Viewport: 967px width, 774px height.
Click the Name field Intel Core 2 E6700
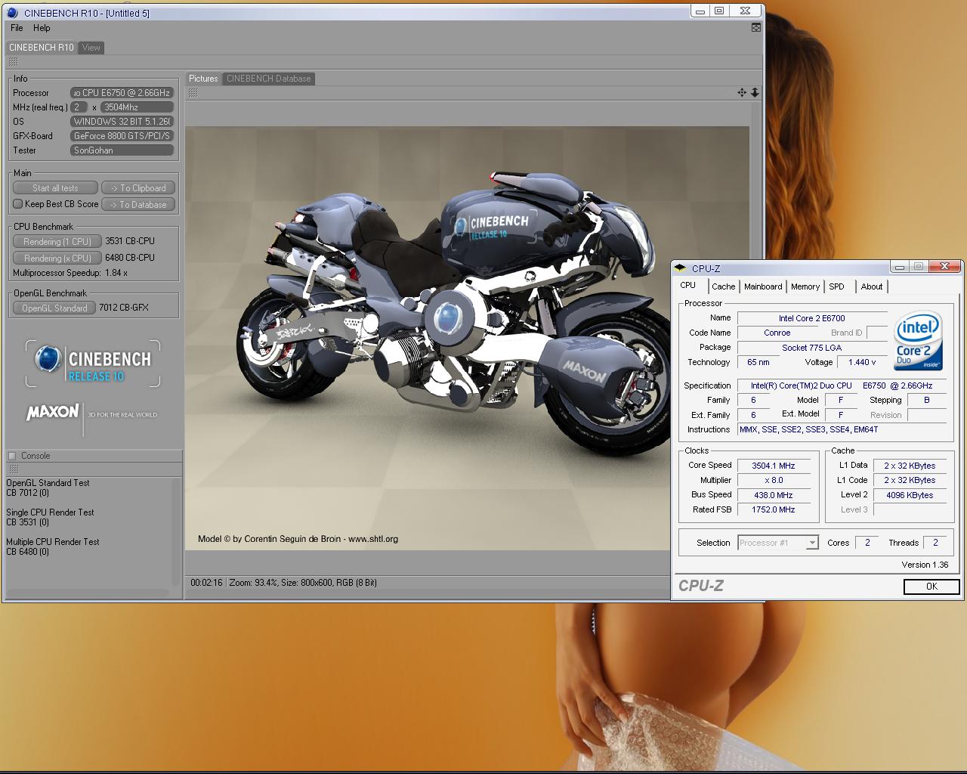[x=812, y=318]
